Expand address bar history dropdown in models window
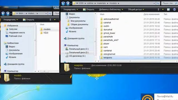The height and width of the screenshot is (100, 178). click(x=154, y=3)
